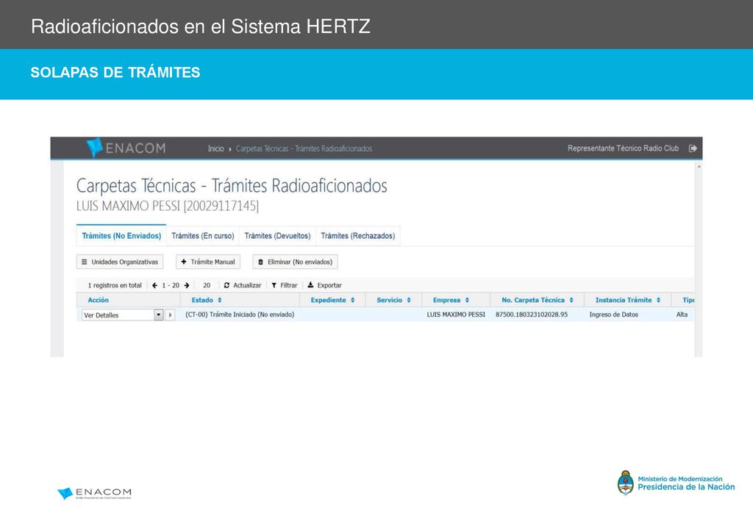Sort by Expediente column arrows
Image resolution: width=753 pixels, height=521 pixels.
click(x=352, y=300)
